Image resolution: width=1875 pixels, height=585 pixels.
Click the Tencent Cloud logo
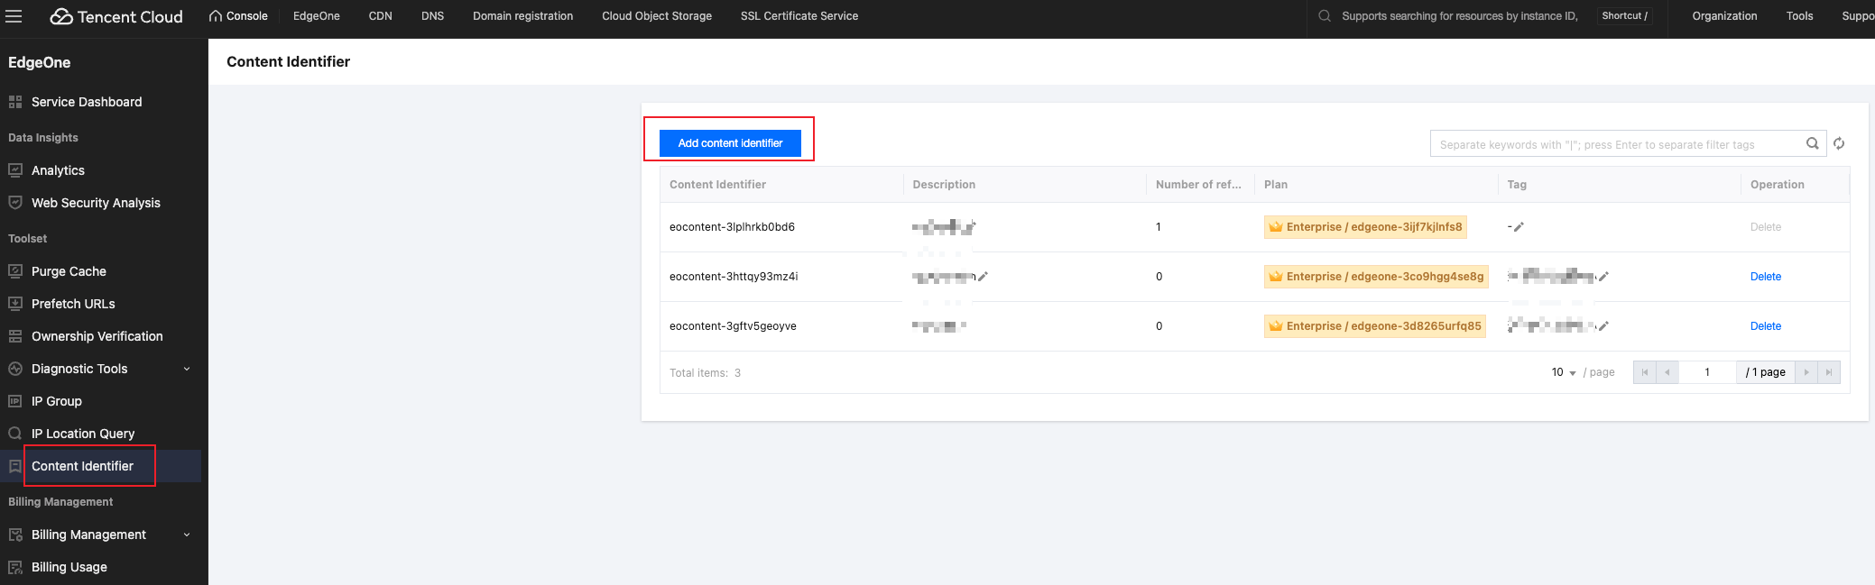click(116, 16)
